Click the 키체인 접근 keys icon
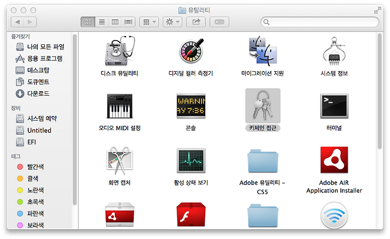Screen dimensions: 390x239 point(263,105)
